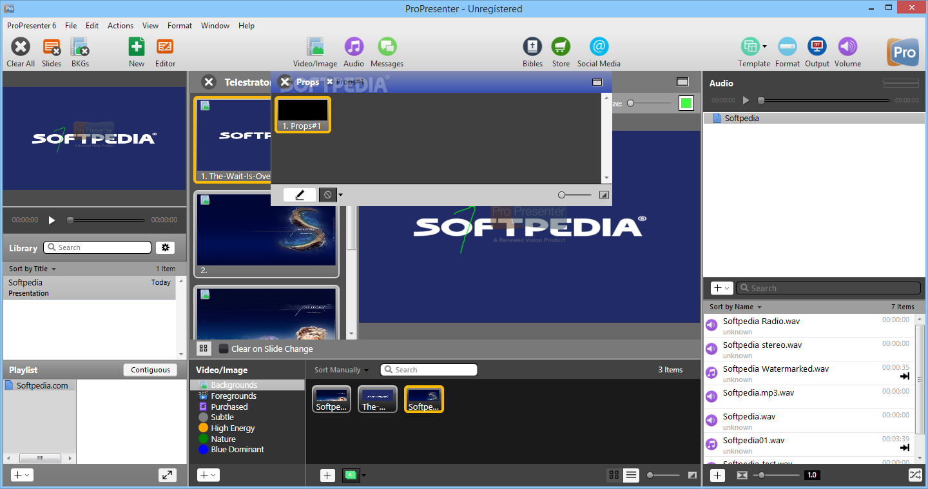The width and height of the screenshot is (928, 489).
Task: Open the Volume control
Action: coord(847,47)
